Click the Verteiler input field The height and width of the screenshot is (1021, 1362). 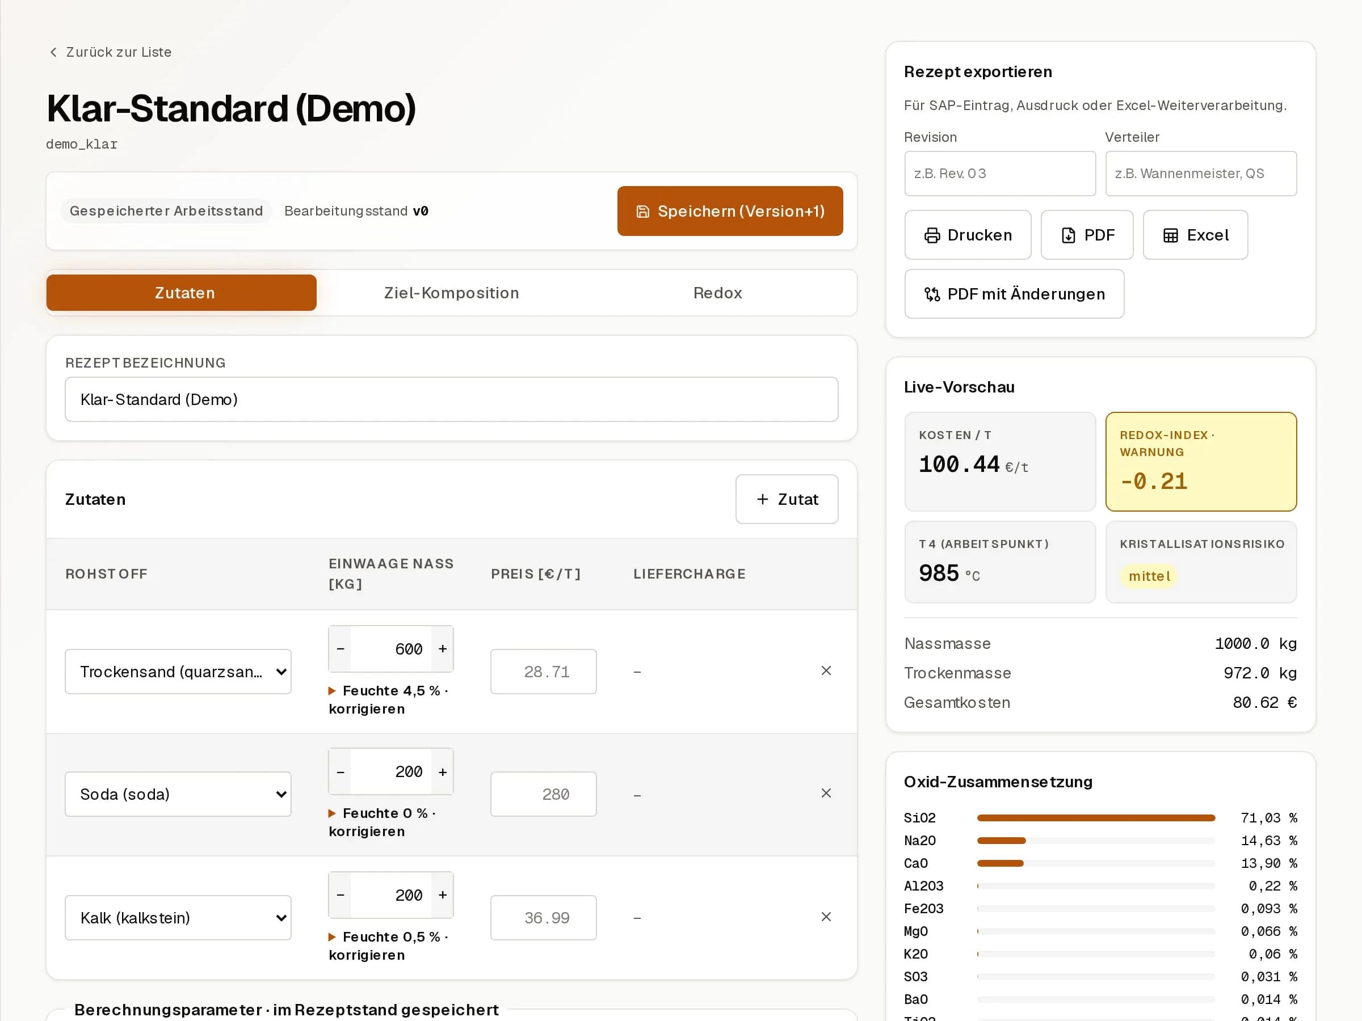coord(1201,174)
